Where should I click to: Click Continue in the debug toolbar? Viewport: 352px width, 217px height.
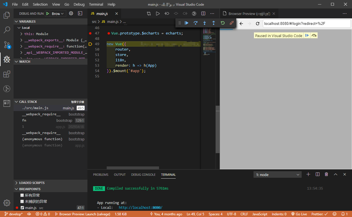pyautogui.click(x=186, y=23)
